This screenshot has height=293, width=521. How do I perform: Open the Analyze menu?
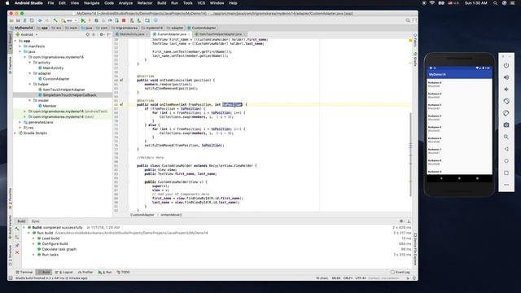click(125, 3)
